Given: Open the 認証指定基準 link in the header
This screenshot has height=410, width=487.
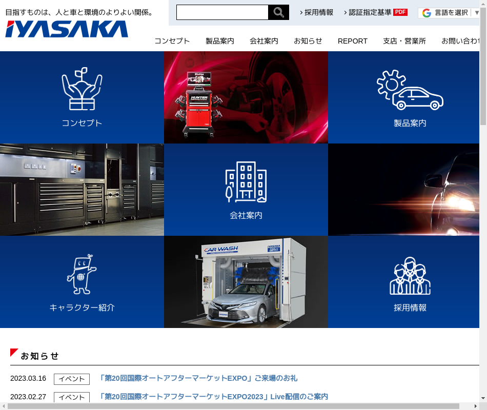Looking at the screenshot, I should (x=370, y=12).
